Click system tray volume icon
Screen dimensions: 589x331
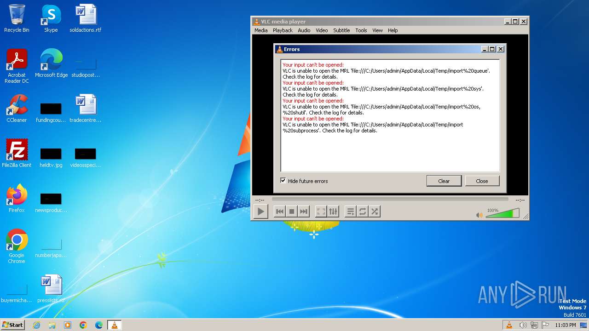point(523,325)
